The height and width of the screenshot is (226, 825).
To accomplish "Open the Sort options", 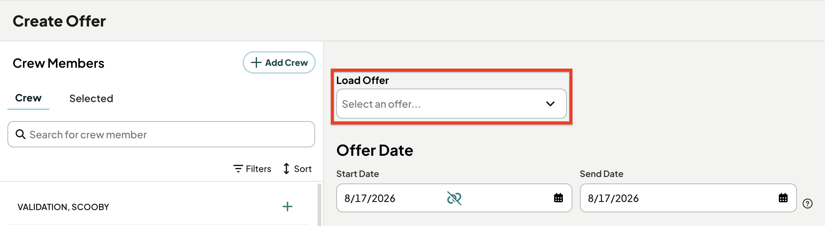I will tap(297, 169).
